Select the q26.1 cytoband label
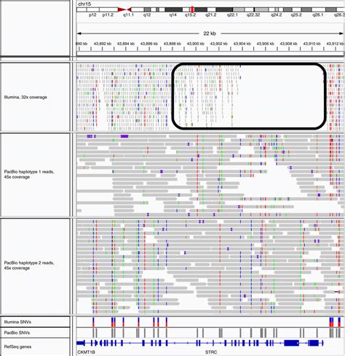The image size is (345, 356). click(x=318, y=15)
